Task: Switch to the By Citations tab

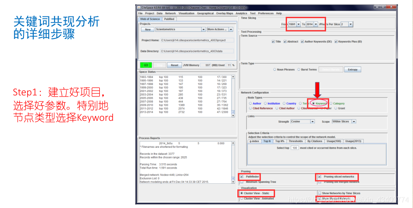Action: point(315,141)
